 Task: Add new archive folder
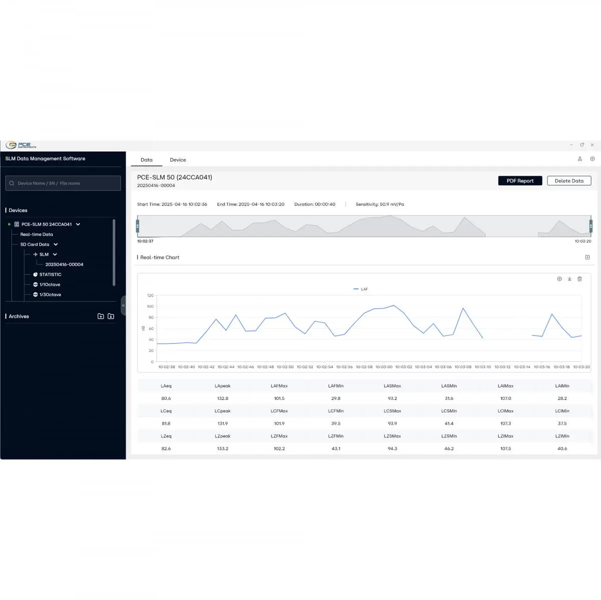(101, 316)
